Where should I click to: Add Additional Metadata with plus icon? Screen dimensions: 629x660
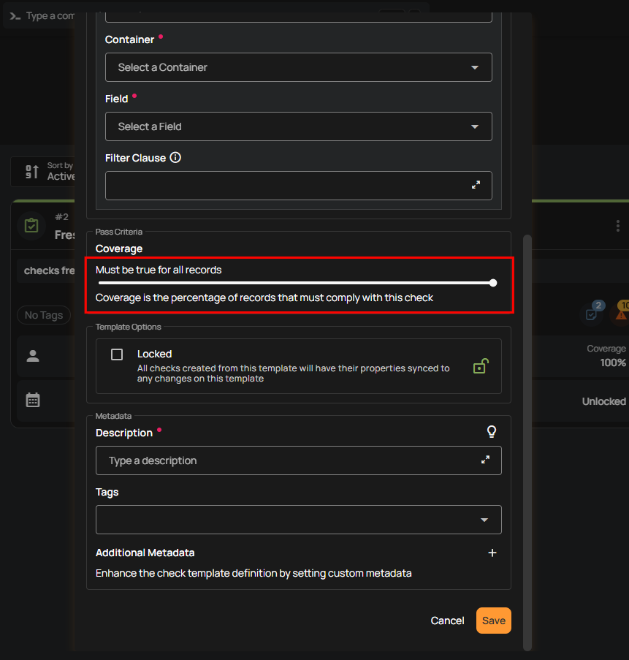[492, 553]
